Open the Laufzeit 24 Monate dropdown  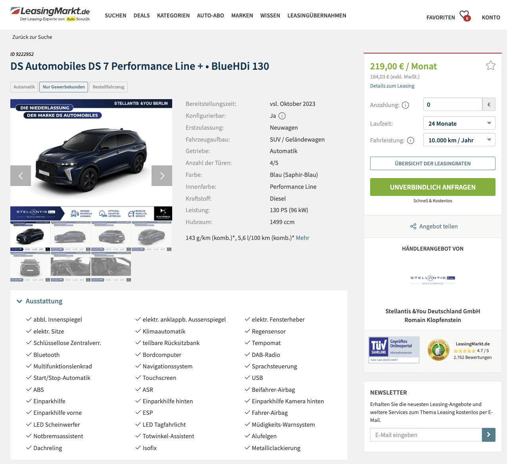pos(459,123)
